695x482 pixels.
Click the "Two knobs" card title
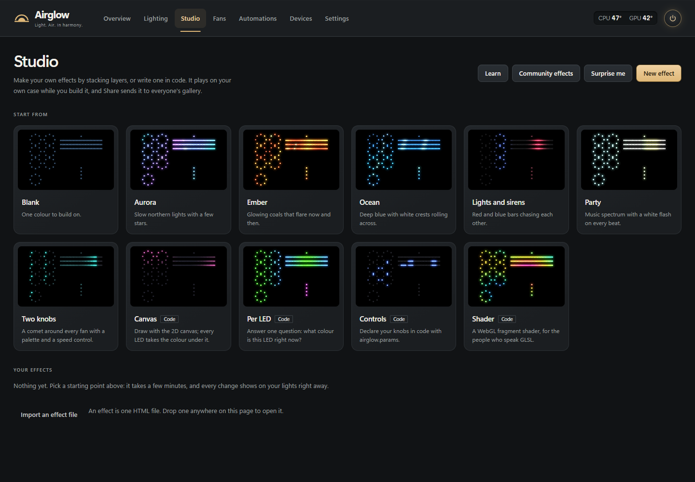click(x=39, y=319)
